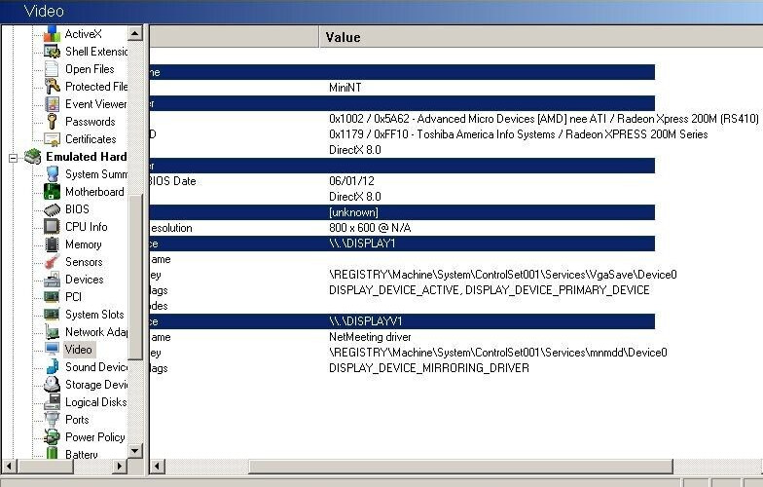The image size is (763, 487).
Task: Click tree panel vertical scrollbar thumb
Action: (x=134, y=277)
